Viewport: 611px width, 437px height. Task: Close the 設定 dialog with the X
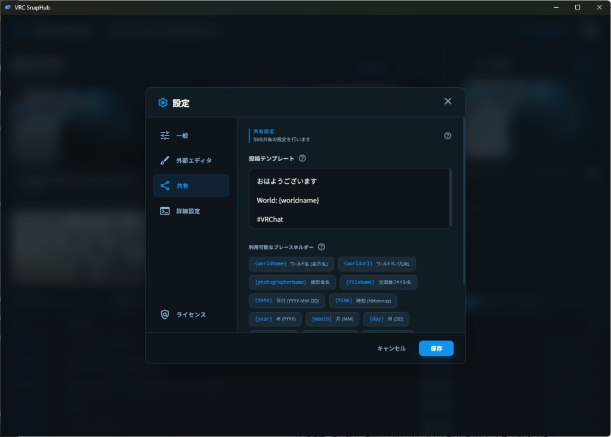448,101
